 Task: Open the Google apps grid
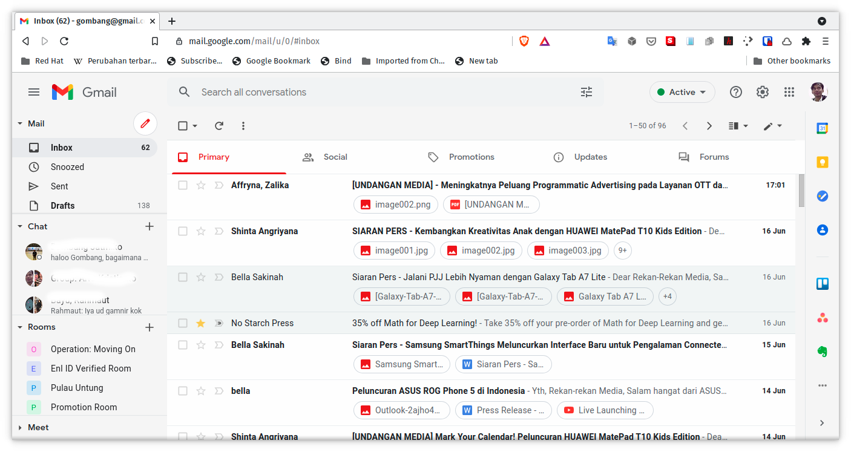pos(789,92)
